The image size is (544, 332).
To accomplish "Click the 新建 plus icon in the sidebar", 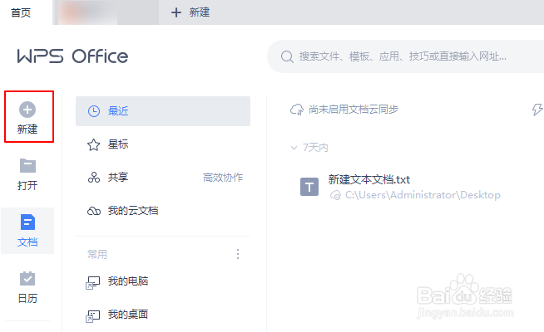I will [27, 110].
